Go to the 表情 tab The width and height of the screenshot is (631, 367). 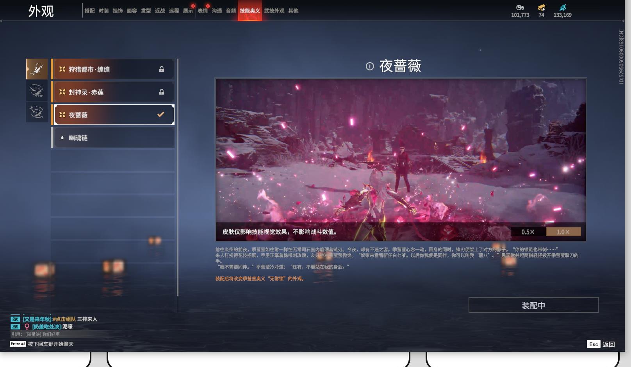(x=203, y=11)
